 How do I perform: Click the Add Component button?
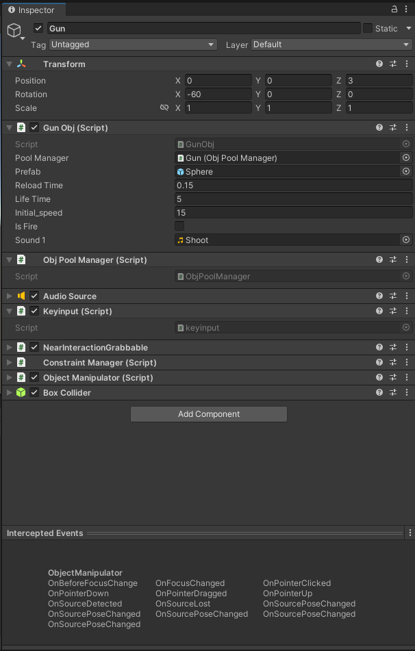click(x=208, y=414)
